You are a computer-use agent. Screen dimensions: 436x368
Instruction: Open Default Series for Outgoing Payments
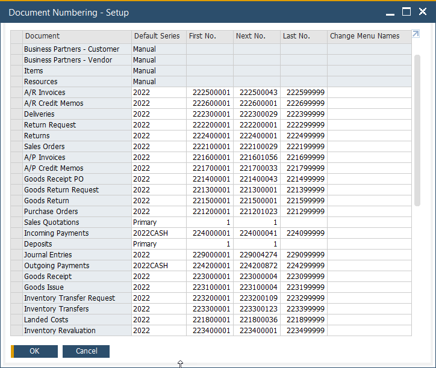tap(158, 266)
